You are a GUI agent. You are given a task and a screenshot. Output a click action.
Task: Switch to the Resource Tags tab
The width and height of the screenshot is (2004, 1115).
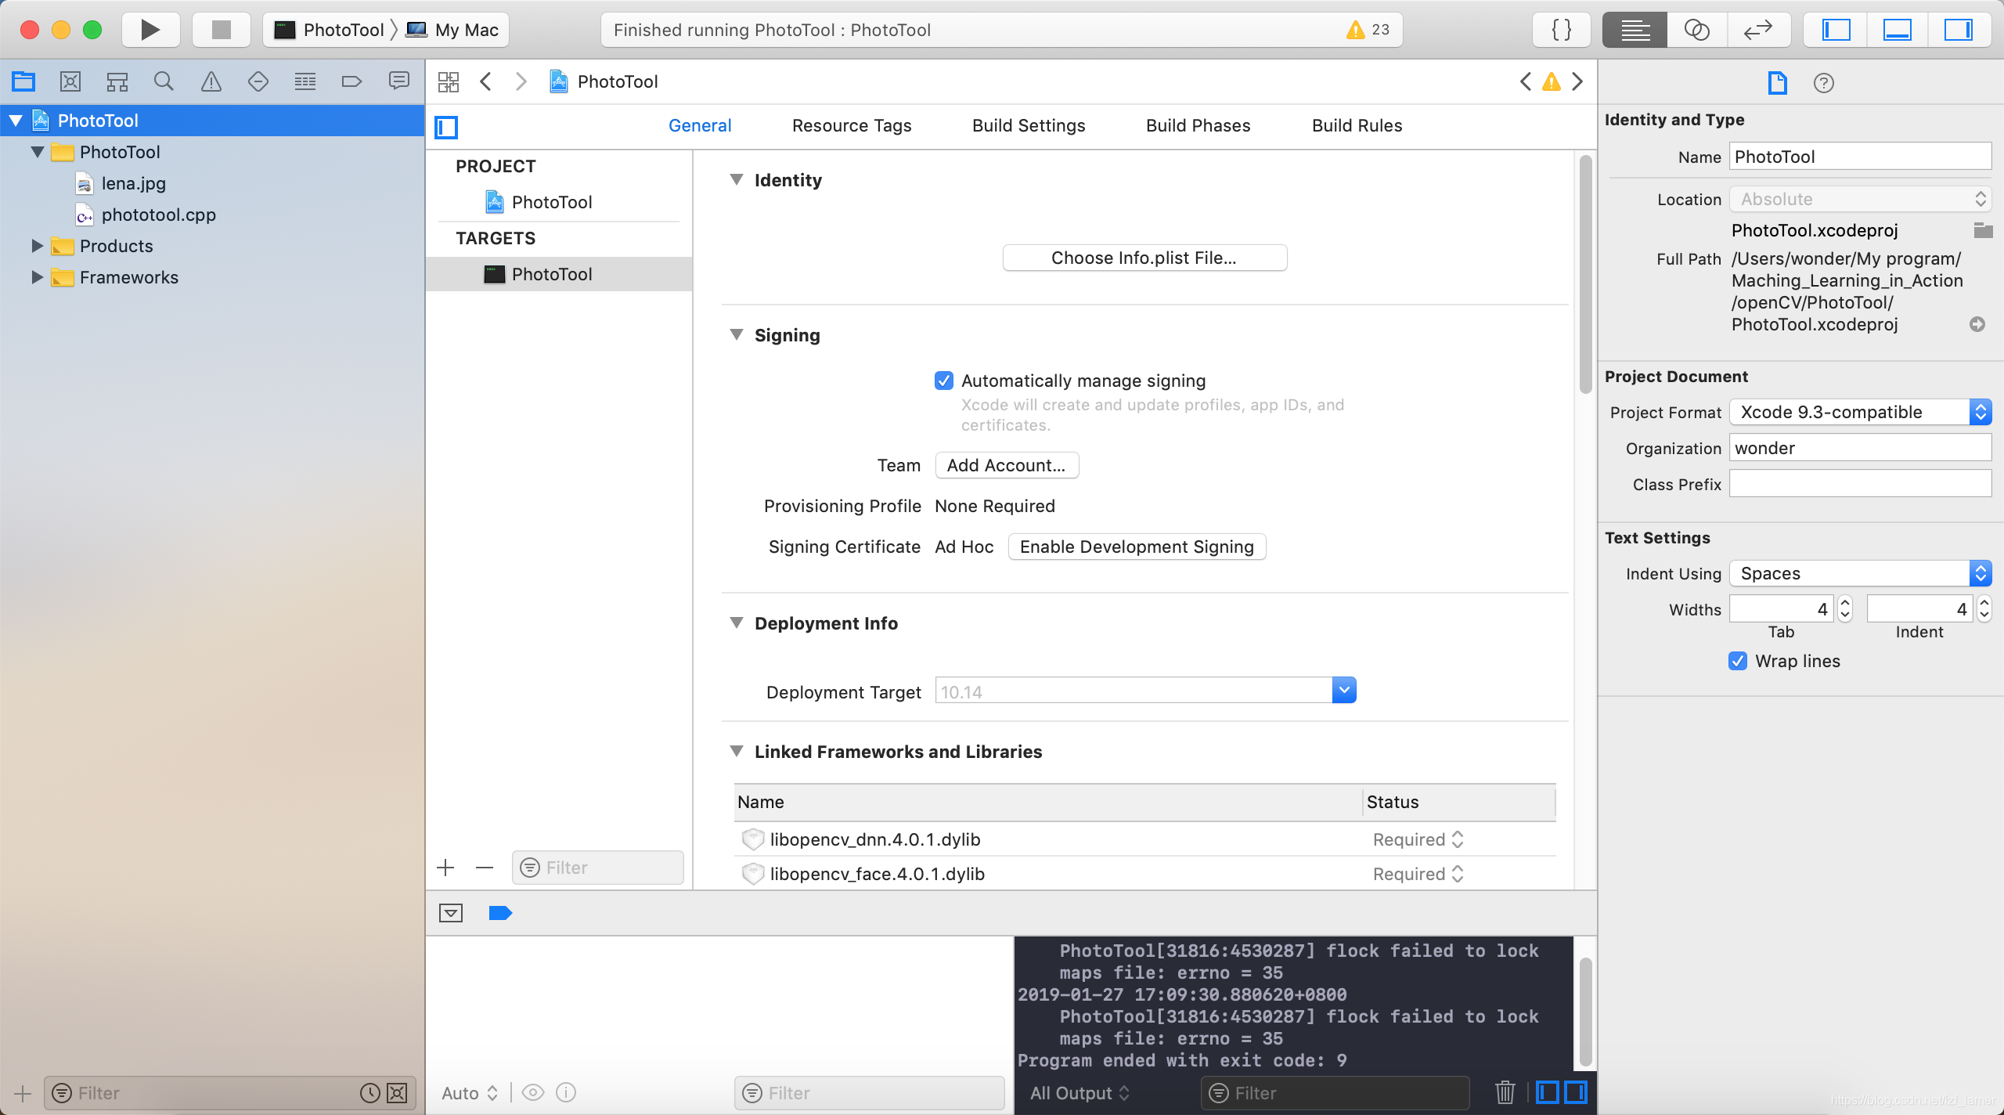[852, 125]
